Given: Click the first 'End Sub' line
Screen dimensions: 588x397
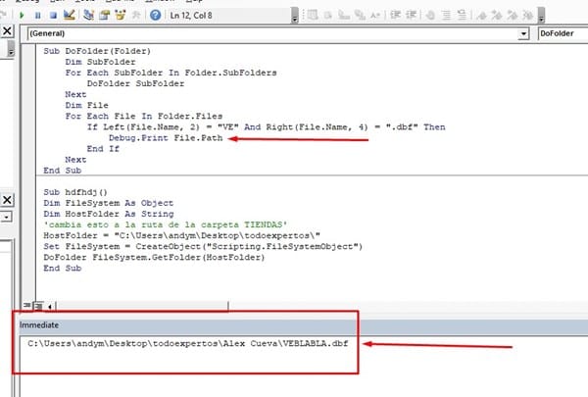Looking at the screenshot, I should pyautogui.click(x=63, y=171).
